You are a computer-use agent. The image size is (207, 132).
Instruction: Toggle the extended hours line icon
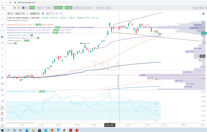point(48,14)
